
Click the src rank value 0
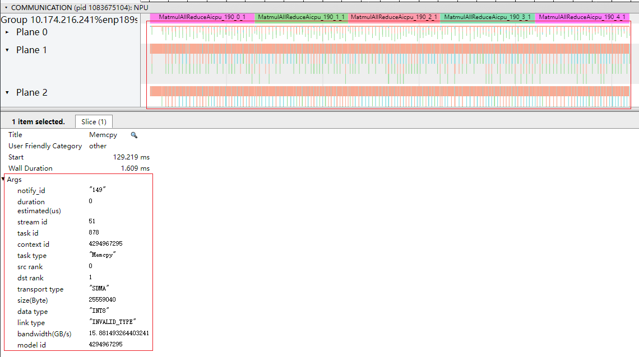coord(90,266)
